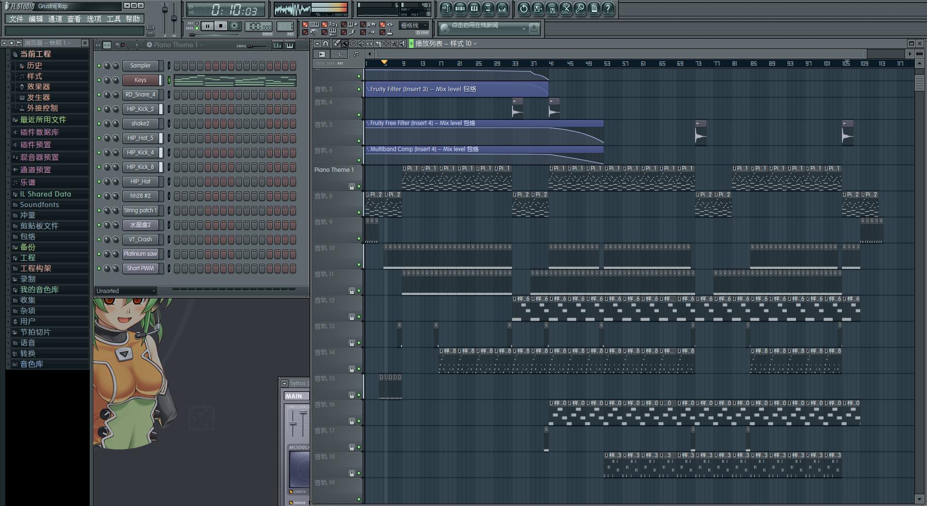Open the snap dropdown 栅格线
The image size is (927, 506).
414,26
